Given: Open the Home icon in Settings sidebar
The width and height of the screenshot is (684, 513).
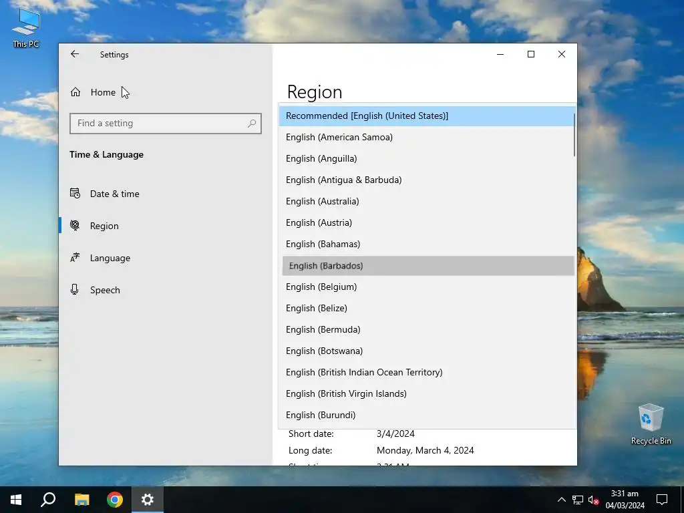Looking at the screenshot, I should 75,92.
